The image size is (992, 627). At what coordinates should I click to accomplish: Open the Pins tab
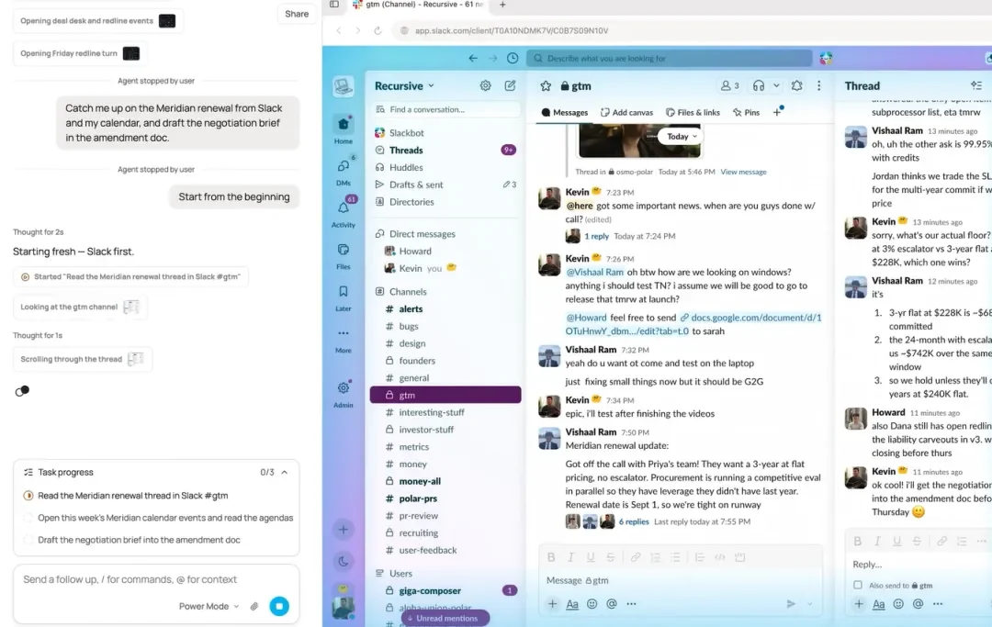(746, 113)
